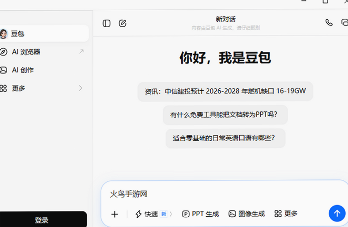Collapse the sidebar with the panel icon
Screen dimensions: 348x227
(106, 23)
